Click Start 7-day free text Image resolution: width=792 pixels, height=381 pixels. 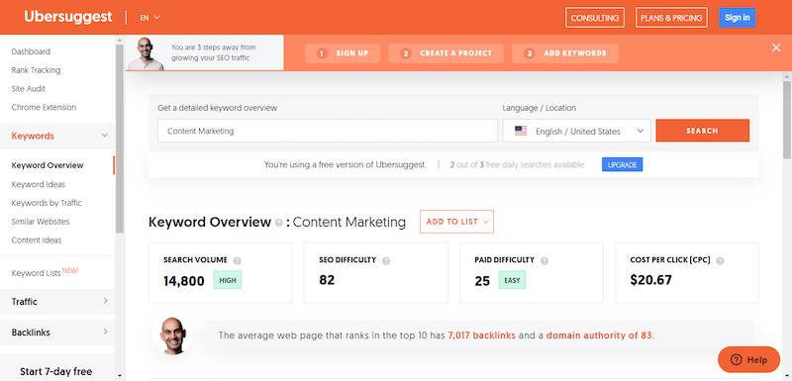tap(56, 372)
